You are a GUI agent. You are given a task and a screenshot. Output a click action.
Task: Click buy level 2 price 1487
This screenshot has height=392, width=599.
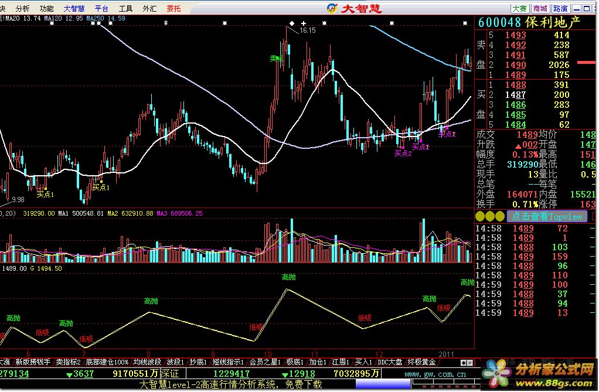515,95
